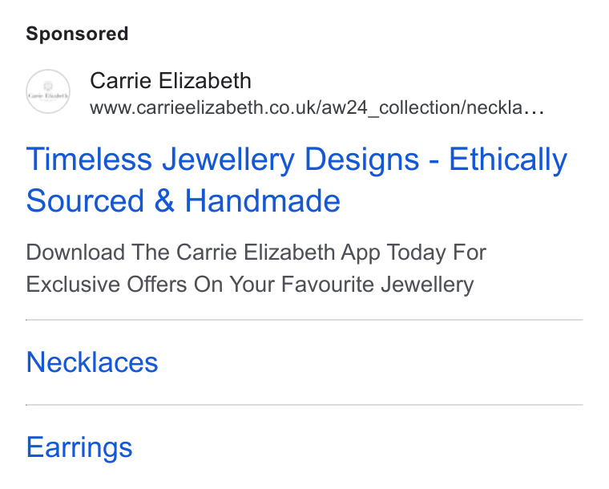Click the word Ethically in the headline

[508, 160]
